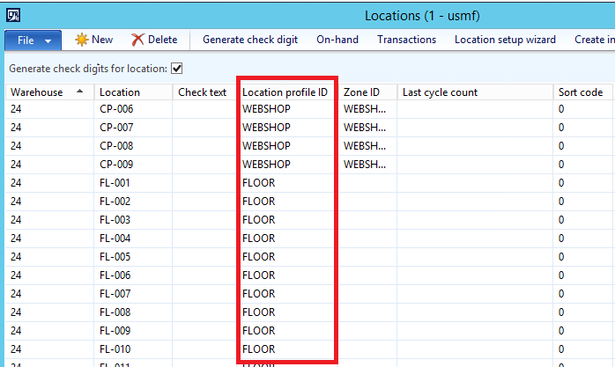
Task: Open the File dropdown menu
Action: pyautogui.click(x=33, y=40)
